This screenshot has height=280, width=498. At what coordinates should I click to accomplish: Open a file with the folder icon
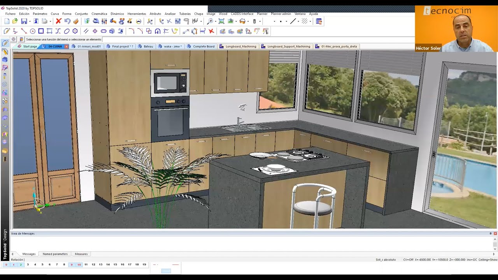pyautogui.click(x=15, y=21)
